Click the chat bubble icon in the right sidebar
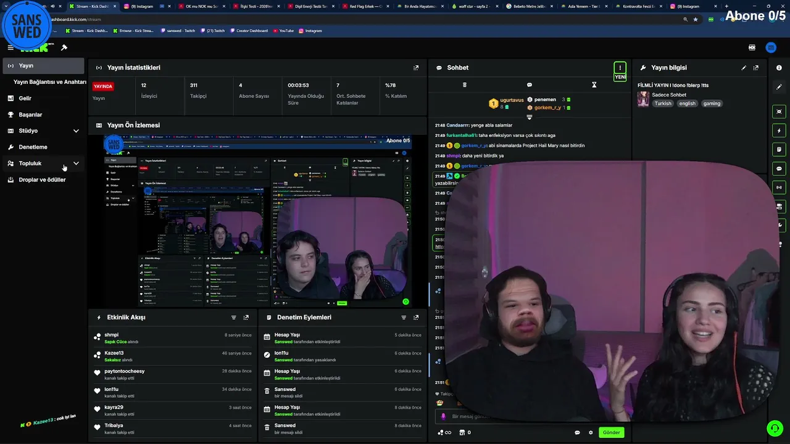 779,168
